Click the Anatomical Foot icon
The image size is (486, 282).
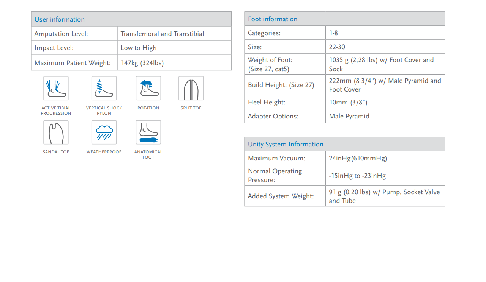pos(148,132)
